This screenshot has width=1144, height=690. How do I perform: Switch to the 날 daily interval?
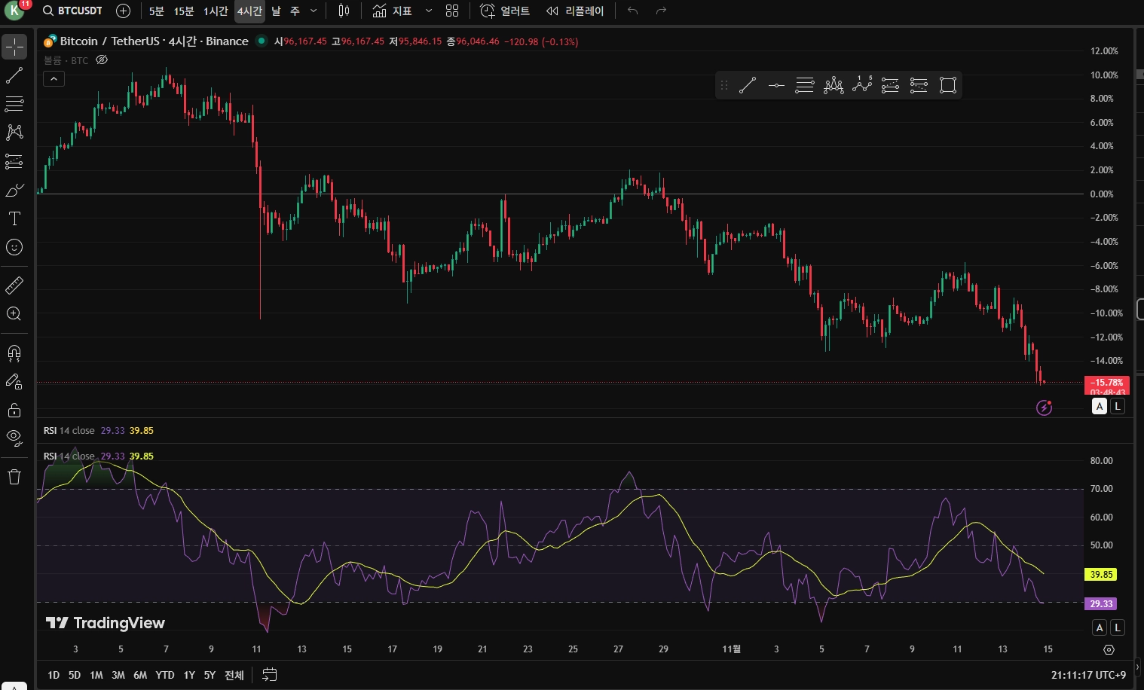click(276, 11)
